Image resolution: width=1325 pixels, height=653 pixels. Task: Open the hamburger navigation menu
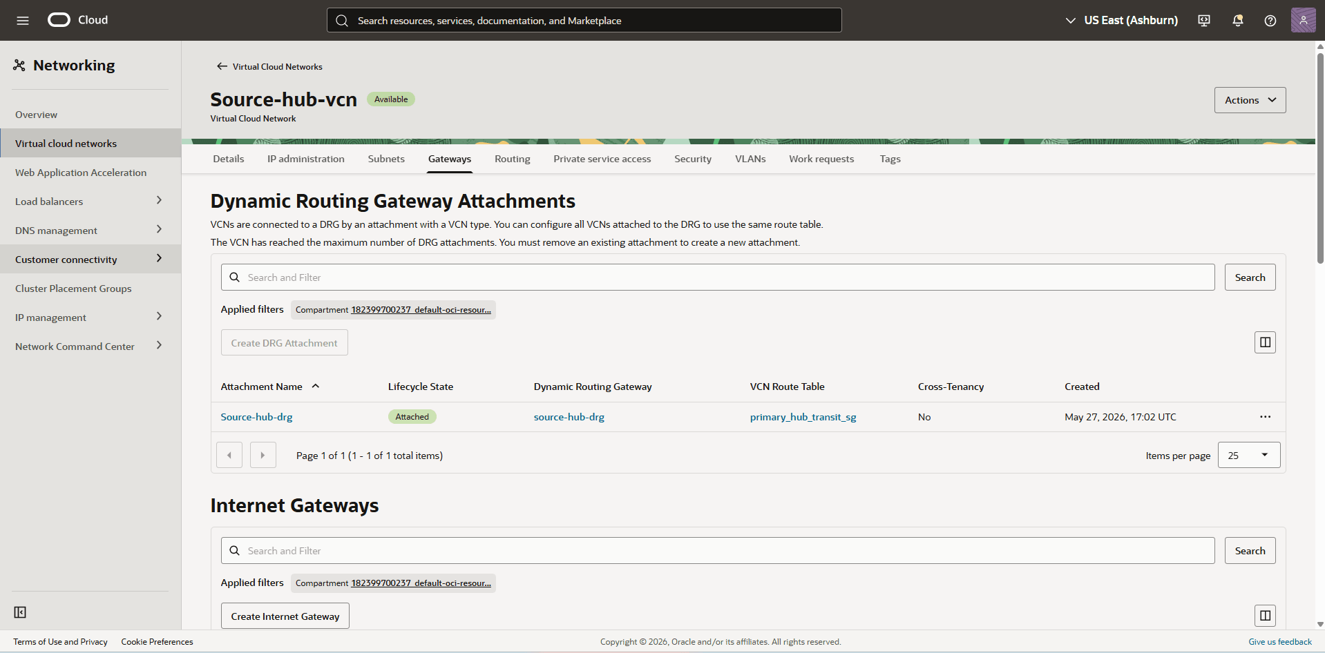click(x=23, y=21)
